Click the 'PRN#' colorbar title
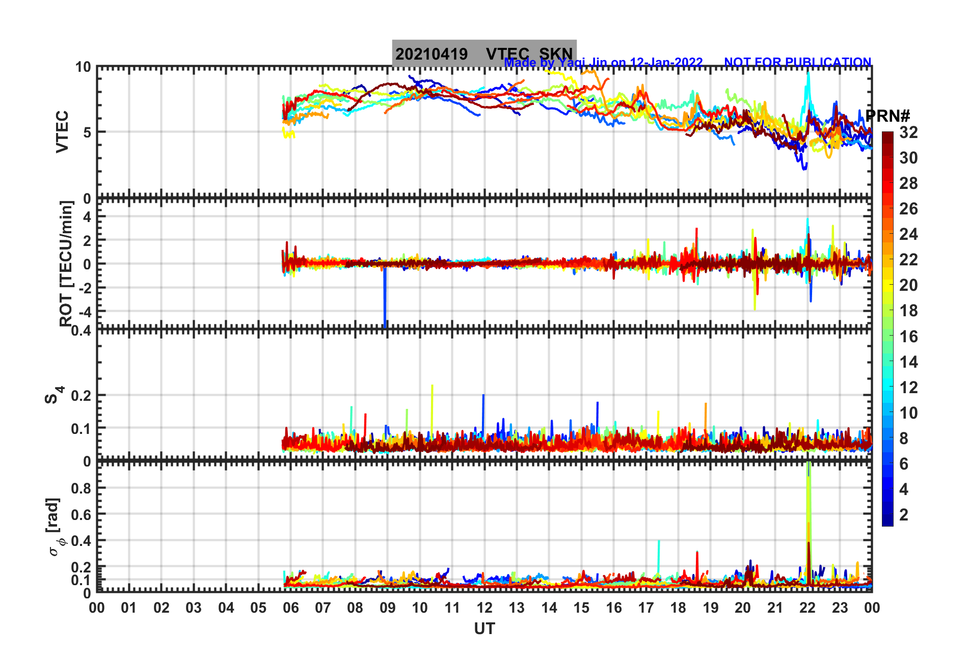Image resolution: width=969 pixels, height=658 pixels. tap(888, 116)
